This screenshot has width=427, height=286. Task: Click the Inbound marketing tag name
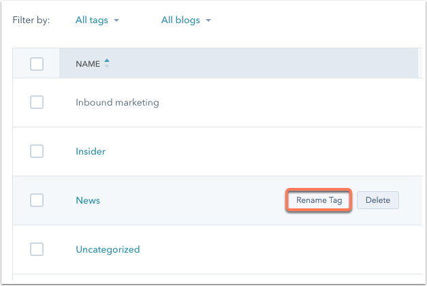117,102
